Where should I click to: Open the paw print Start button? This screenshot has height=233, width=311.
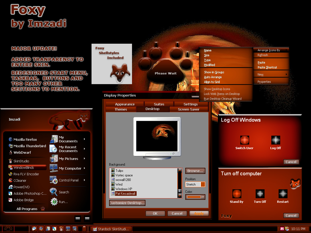pos(8,228)
